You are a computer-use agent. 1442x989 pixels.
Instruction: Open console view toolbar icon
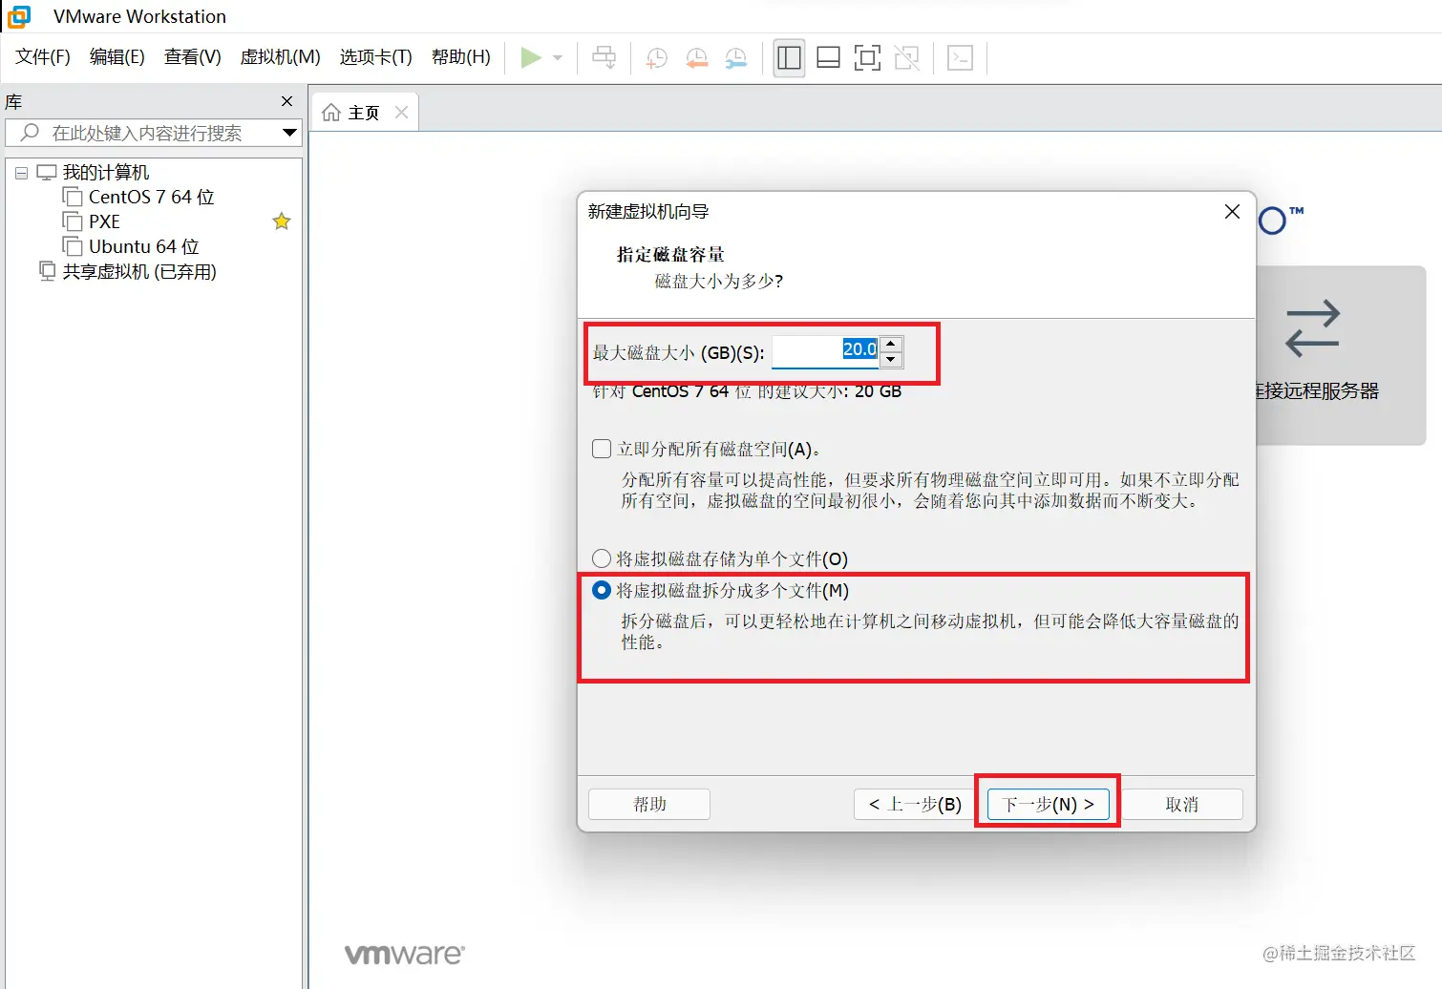click(960, 57)
